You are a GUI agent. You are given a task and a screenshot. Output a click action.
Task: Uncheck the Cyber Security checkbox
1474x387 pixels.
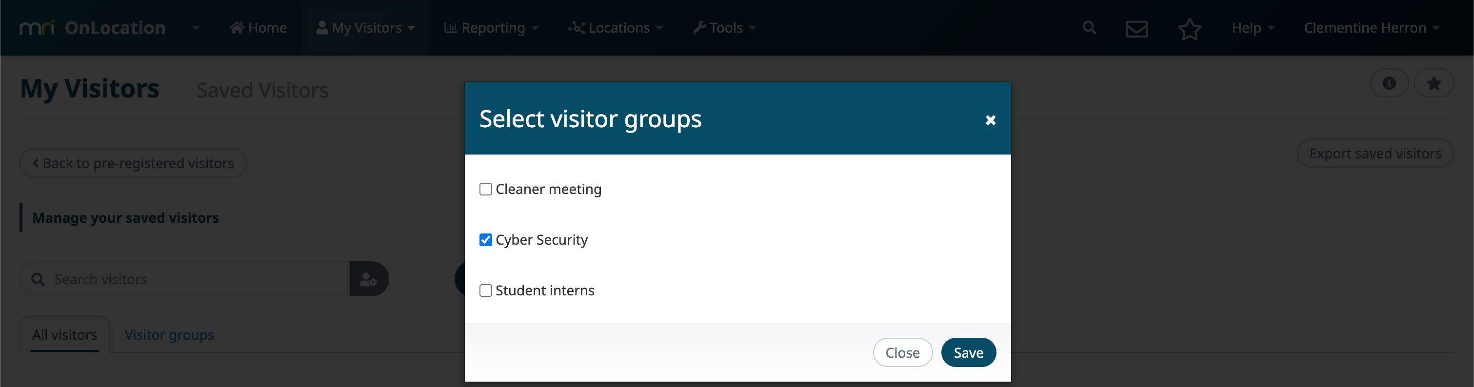[x=485, y=240]
